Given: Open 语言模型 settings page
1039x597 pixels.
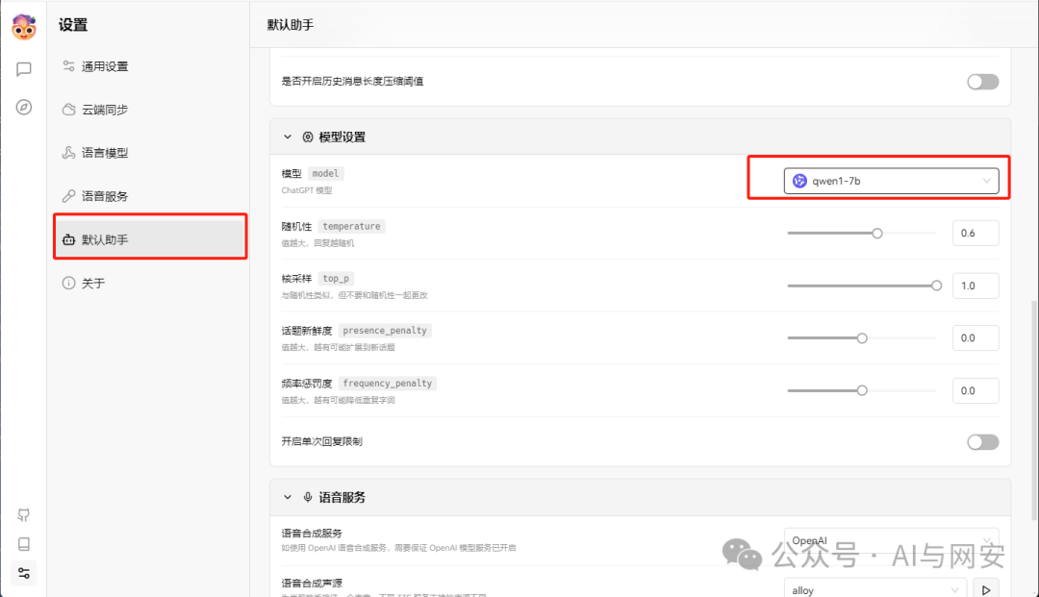Looking at the screenshot, I should tap(150, 153).
